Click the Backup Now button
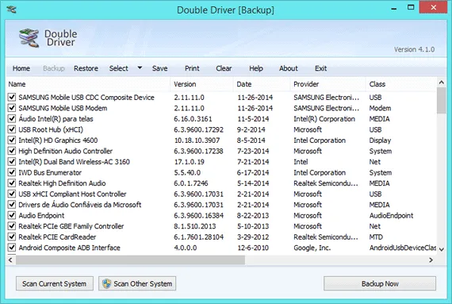 (380, 283)
